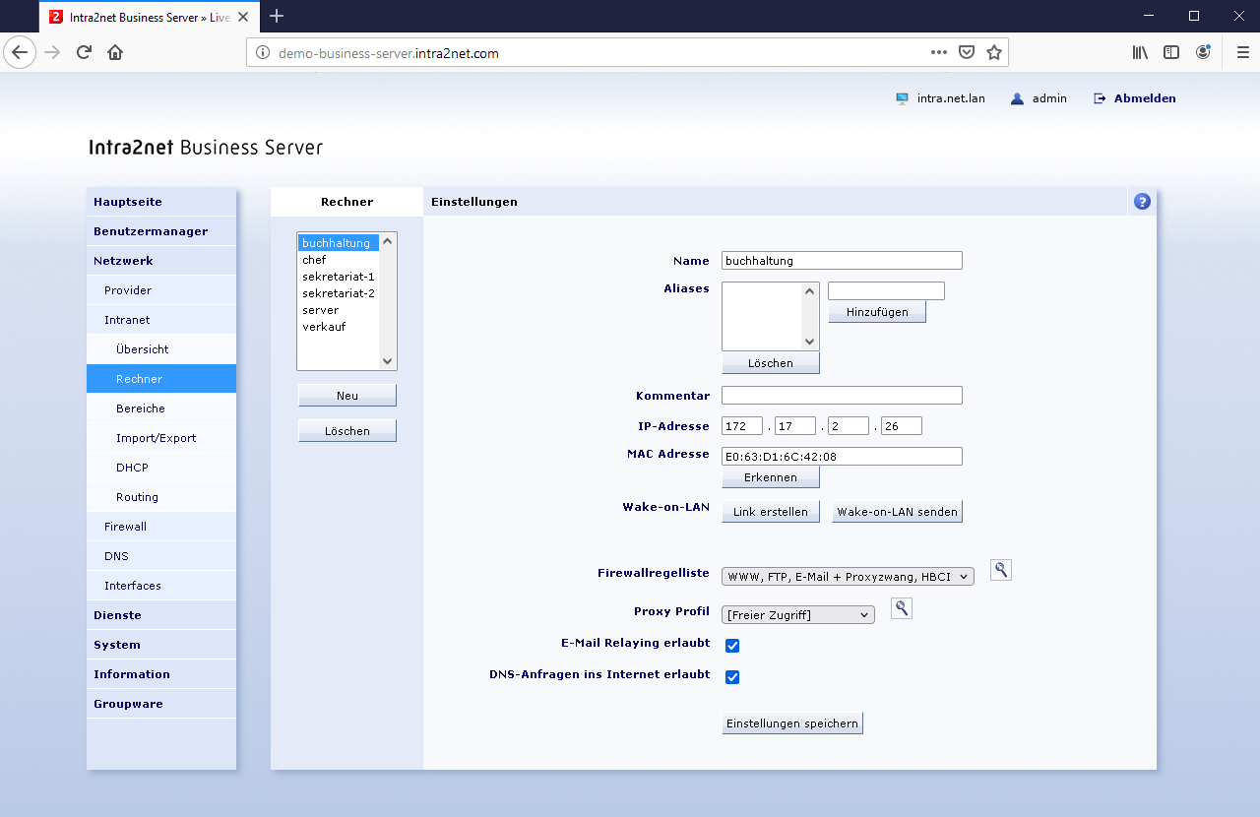The height and width of the screenshot is (817, 1260).
Task: Select sekretariat-1 in the Rechner list
Action: pyautogui.click(x=338, y=277)
